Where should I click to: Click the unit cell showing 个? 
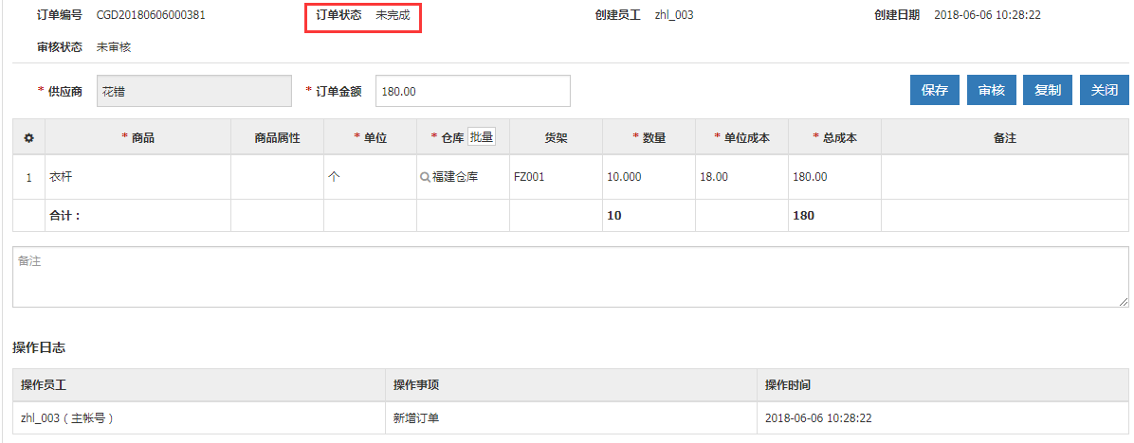pos(370,177)
